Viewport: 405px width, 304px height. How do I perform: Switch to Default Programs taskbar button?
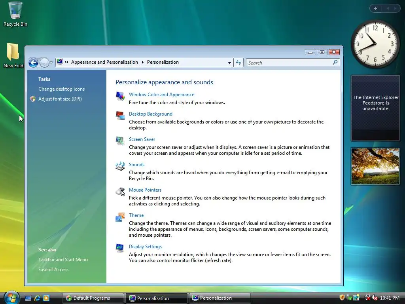[93, 298]
